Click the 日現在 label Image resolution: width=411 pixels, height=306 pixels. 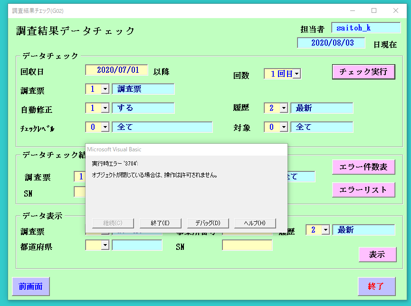coord(385,45)
